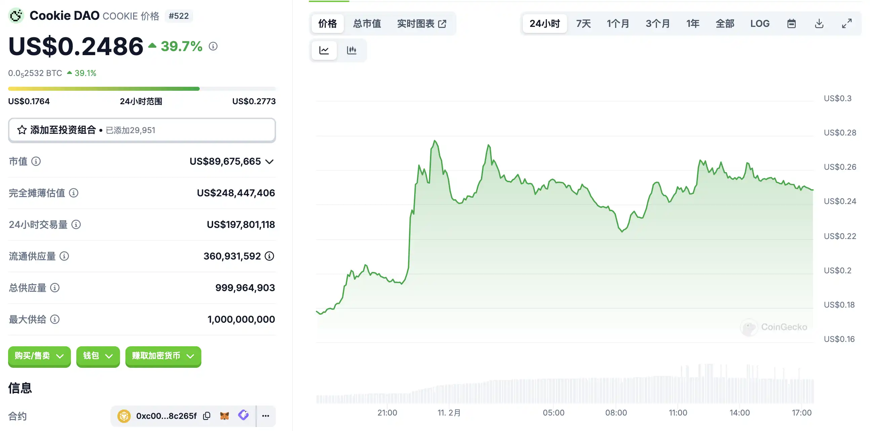Switch to the 总市值 tab
The width and height of the screenshot is (870, 431).
coord(367,24)
